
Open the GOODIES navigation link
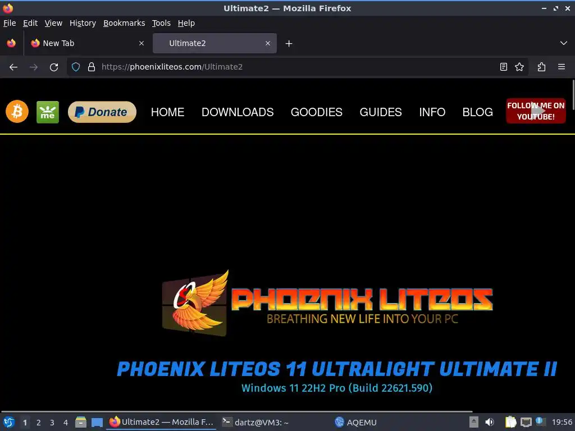point(317,112)
